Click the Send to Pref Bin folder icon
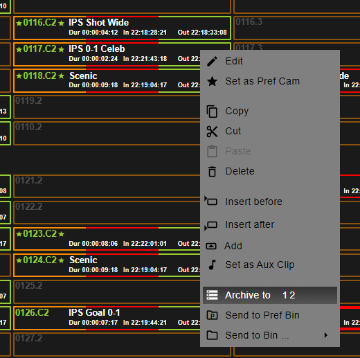The width and height of the screenshot is (360, 358). (x=212, y=315)
